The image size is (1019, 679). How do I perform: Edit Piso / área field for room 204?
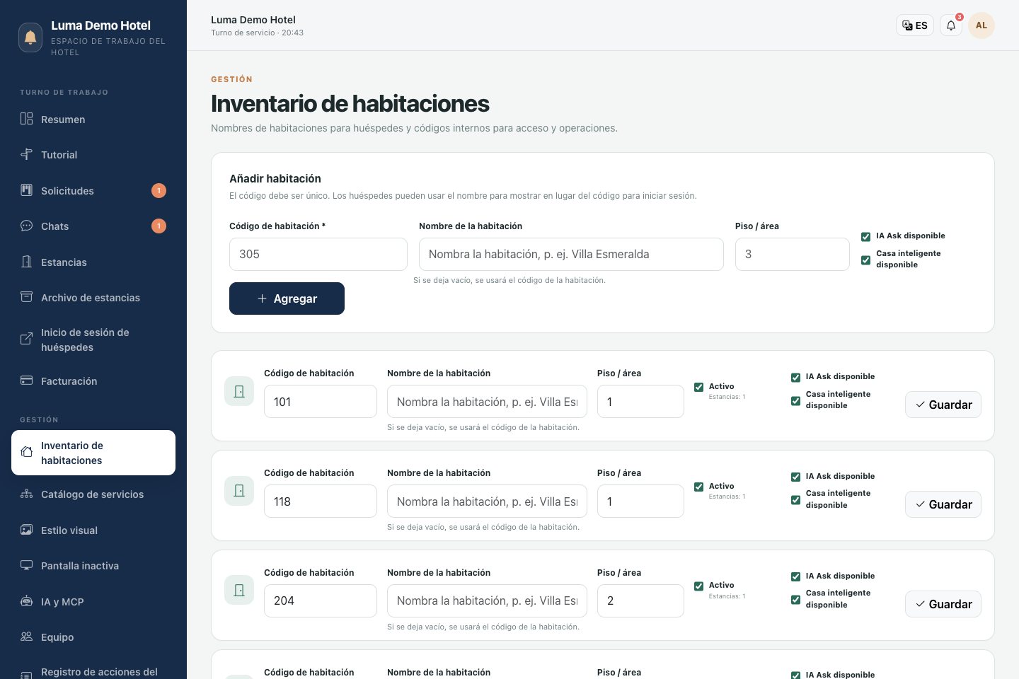point(640,600)
